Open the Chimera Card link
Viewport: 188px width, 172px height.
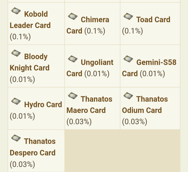tap(88, 25)
